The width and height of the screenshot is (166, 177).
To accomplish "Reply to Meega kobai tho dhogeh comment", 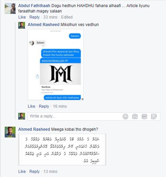I will (x=34, y=172).
